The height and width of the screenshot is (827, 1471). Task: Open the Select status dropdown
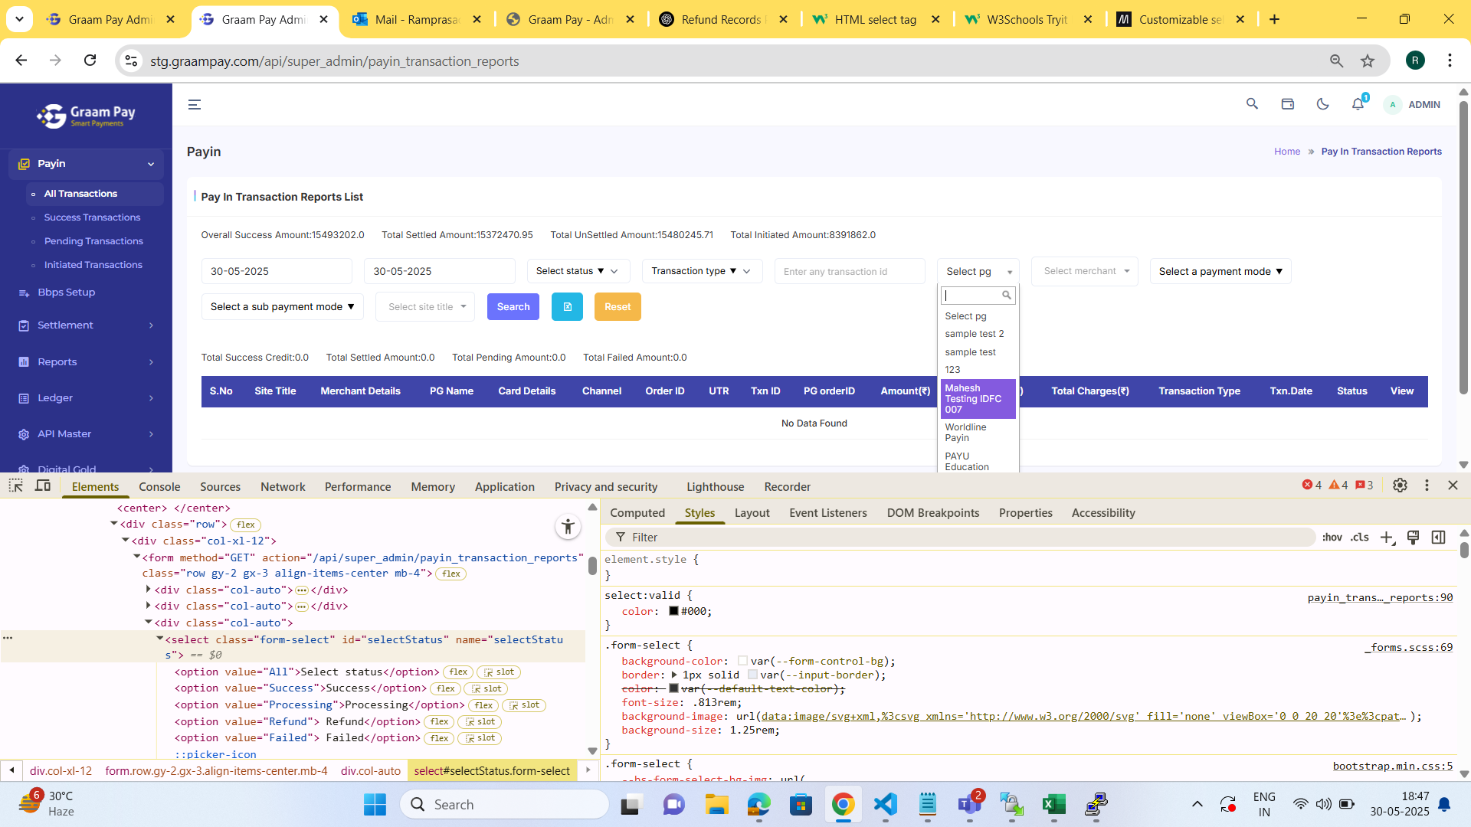[578, 271]
